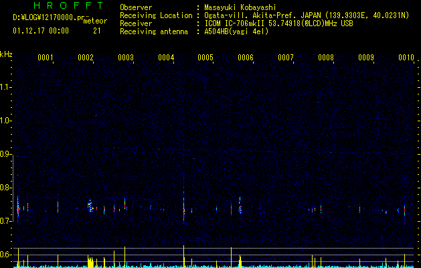Click the 1.1 kHz axis tick label

pyautogui.click(x=5, y=87)
